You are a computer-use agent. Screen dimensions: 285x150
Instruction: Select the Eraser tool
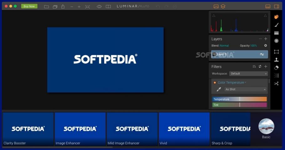(277, 67)
